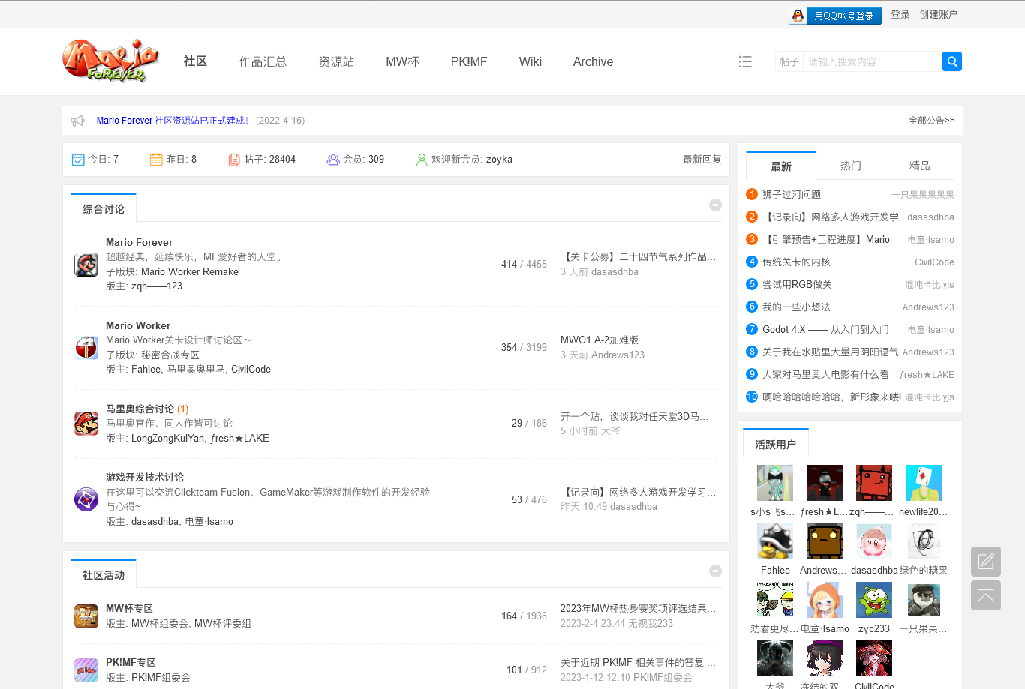
Task: Open active user 电童·Isamo avatar
Action: pyautogui.click(x=825, y=600)
